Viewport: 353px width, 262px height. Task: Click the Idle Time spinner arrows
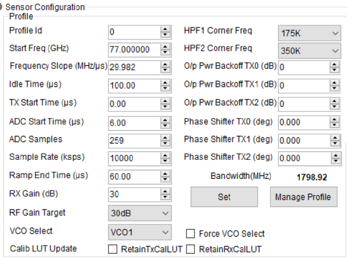click(165, 86)
